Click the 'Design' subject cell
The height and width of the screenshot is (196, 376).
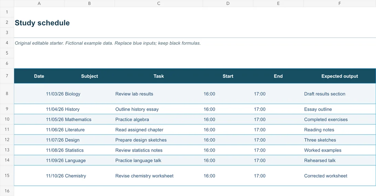(x=90, y=140)
